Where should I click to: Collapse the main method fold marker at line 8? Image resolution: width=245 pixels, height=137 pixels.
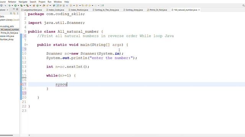coord(27,45)
